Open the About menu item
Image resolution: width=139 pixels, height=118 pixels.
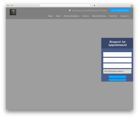[58, 16]
